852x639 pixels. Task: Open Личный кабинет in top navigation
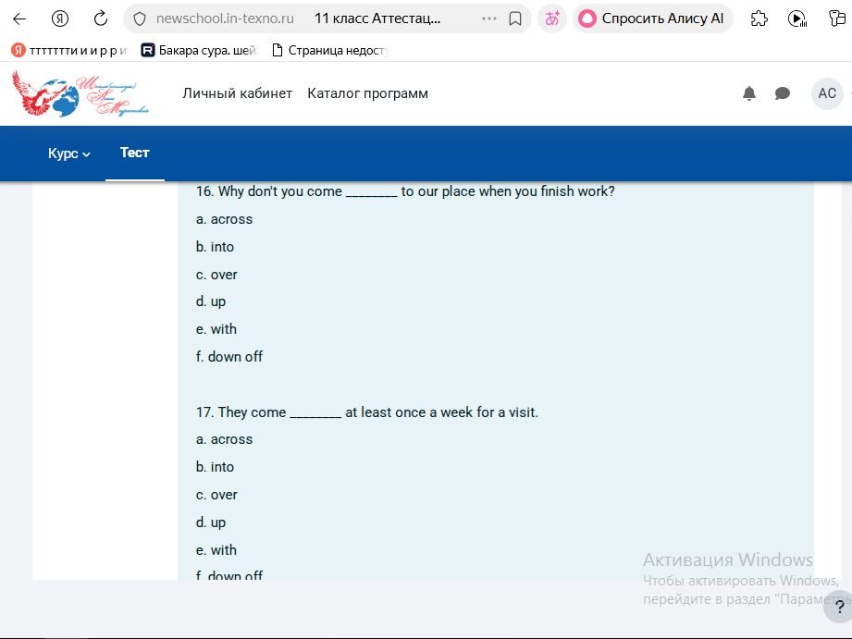tap(238, 93)
